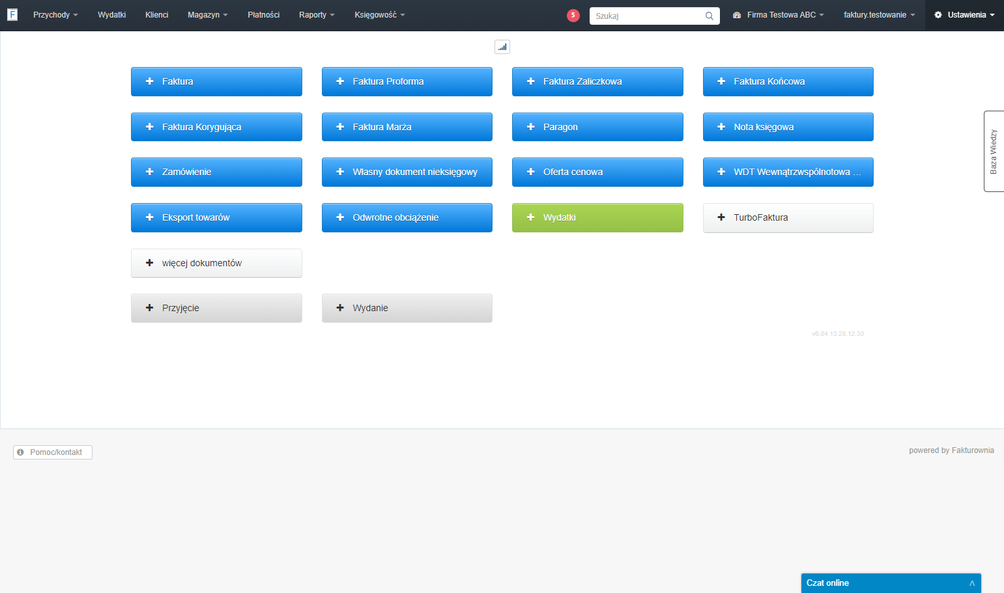Image resolution: width=1004 pixels, height=593 pixels.
Task: Create Eksport towarów document
Action: pyautogui.click(x=216, y=217)
